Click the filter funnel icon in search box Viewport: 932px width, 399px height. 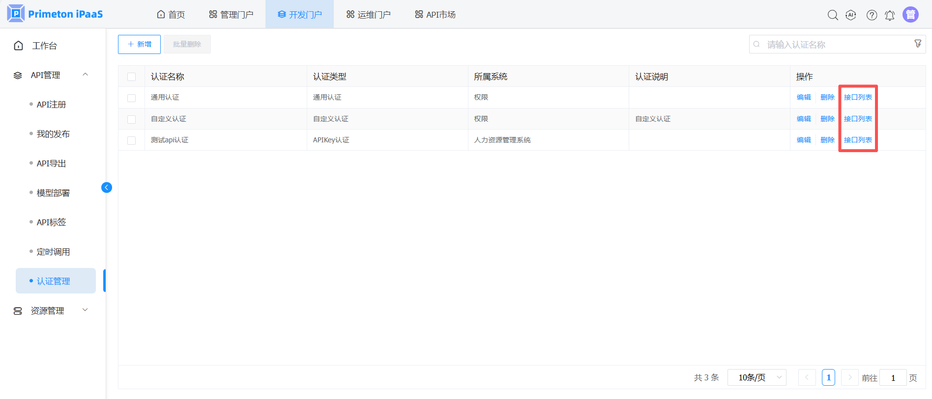pos(917,44)
